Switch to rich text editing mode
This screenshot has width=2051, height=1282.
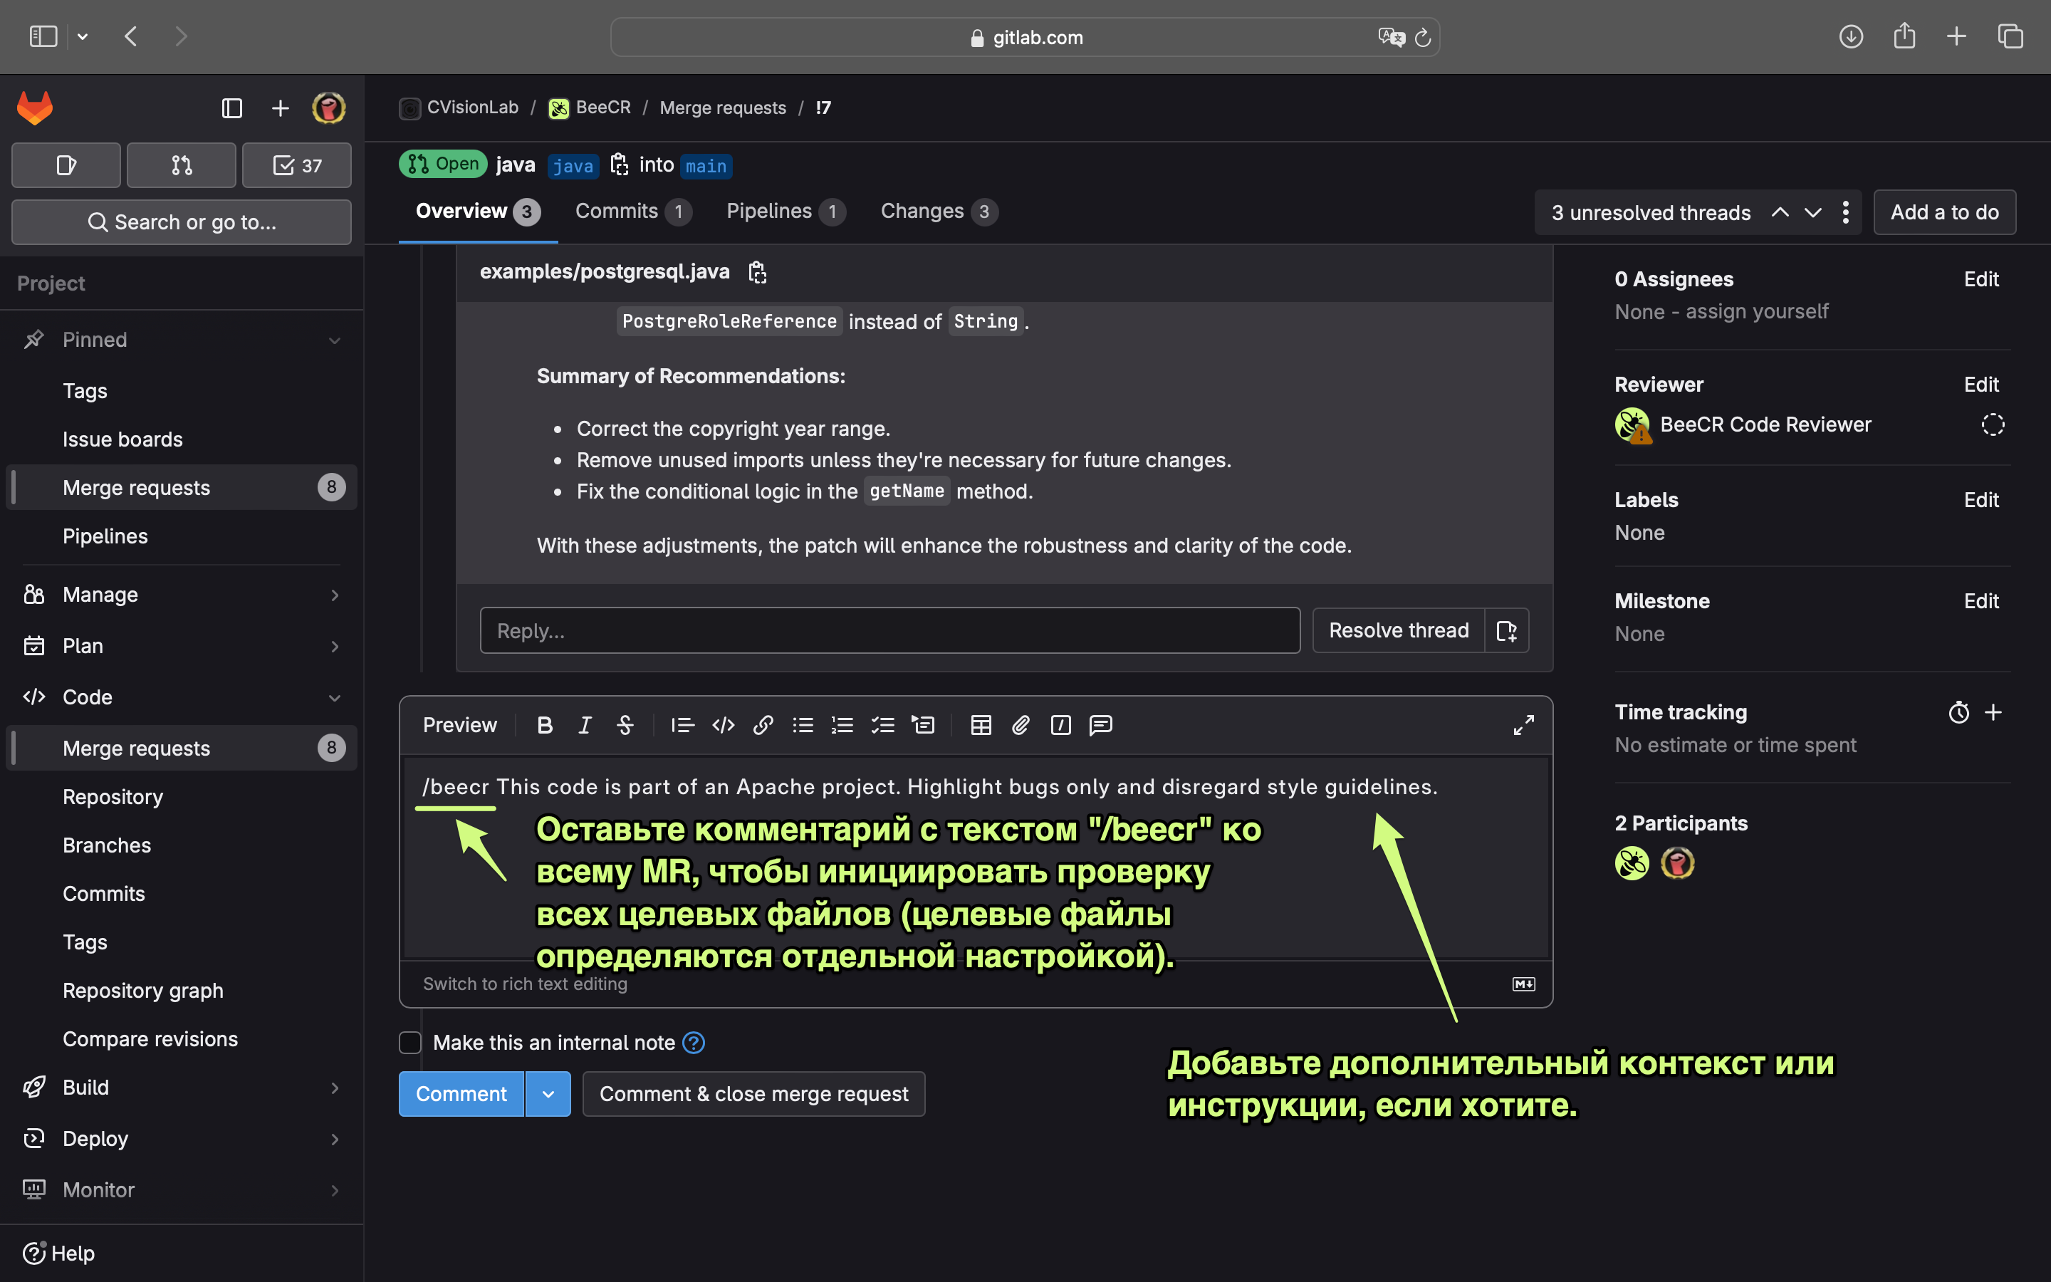(525, 984)
